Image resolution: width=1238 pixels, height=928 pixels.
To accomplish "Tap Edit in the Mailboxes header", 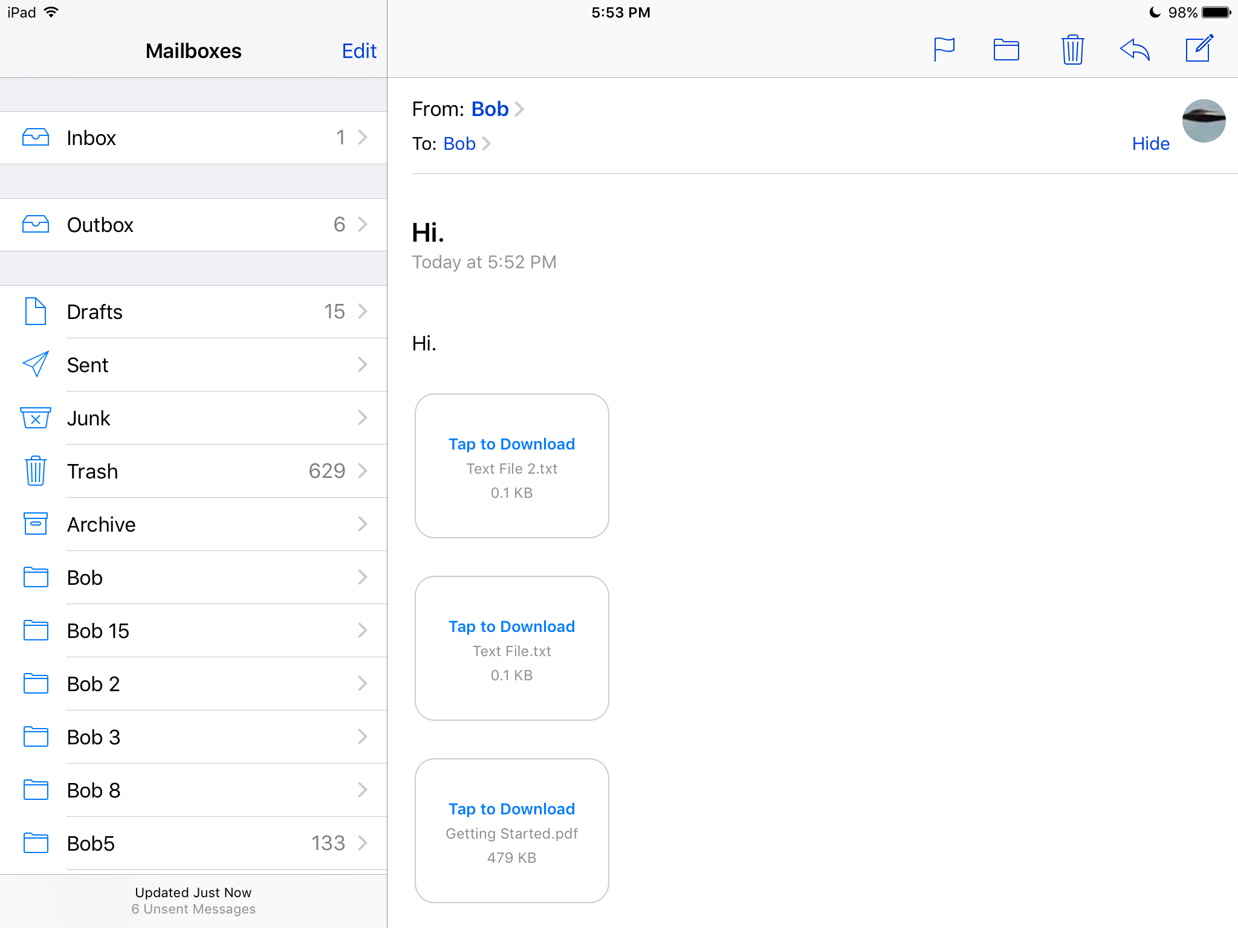I will tap(359, 51).
